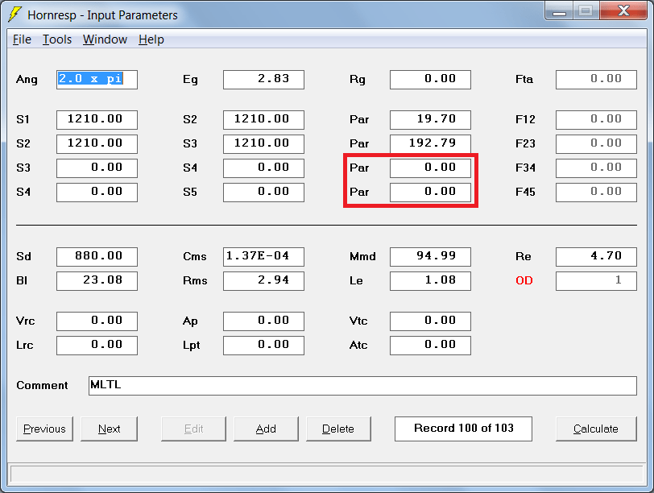Click the Sd field showing 880.00
This screenshot has height=493, width=654.
97,256
